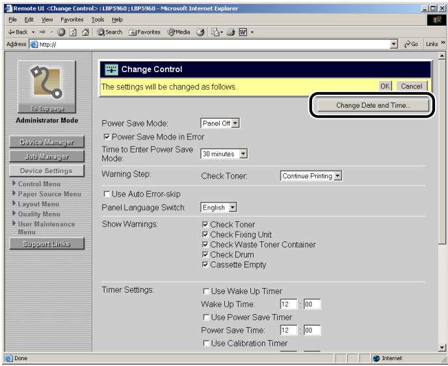Click Change Date and Time button

[373, 105]
